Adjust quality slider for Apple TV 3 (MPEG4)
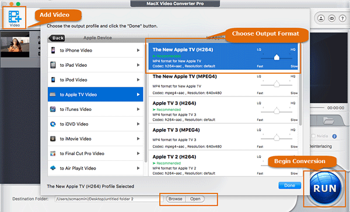 coord(276,138)
